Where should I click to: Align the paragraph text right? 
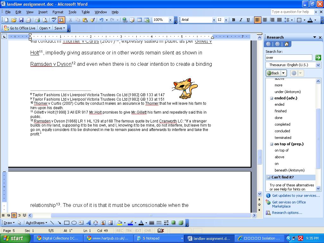pos(272,20)
